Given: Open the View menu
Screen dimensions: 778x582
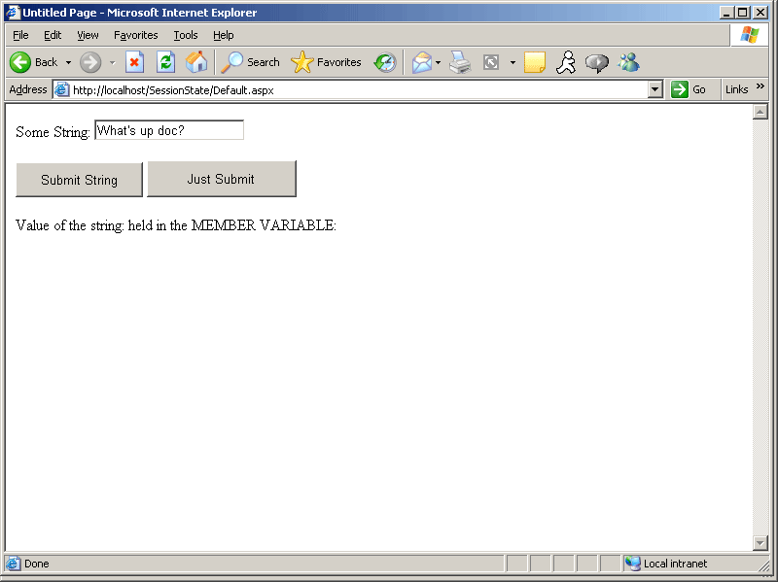Looking at the screenshot, I should click(x=88, y=35).
